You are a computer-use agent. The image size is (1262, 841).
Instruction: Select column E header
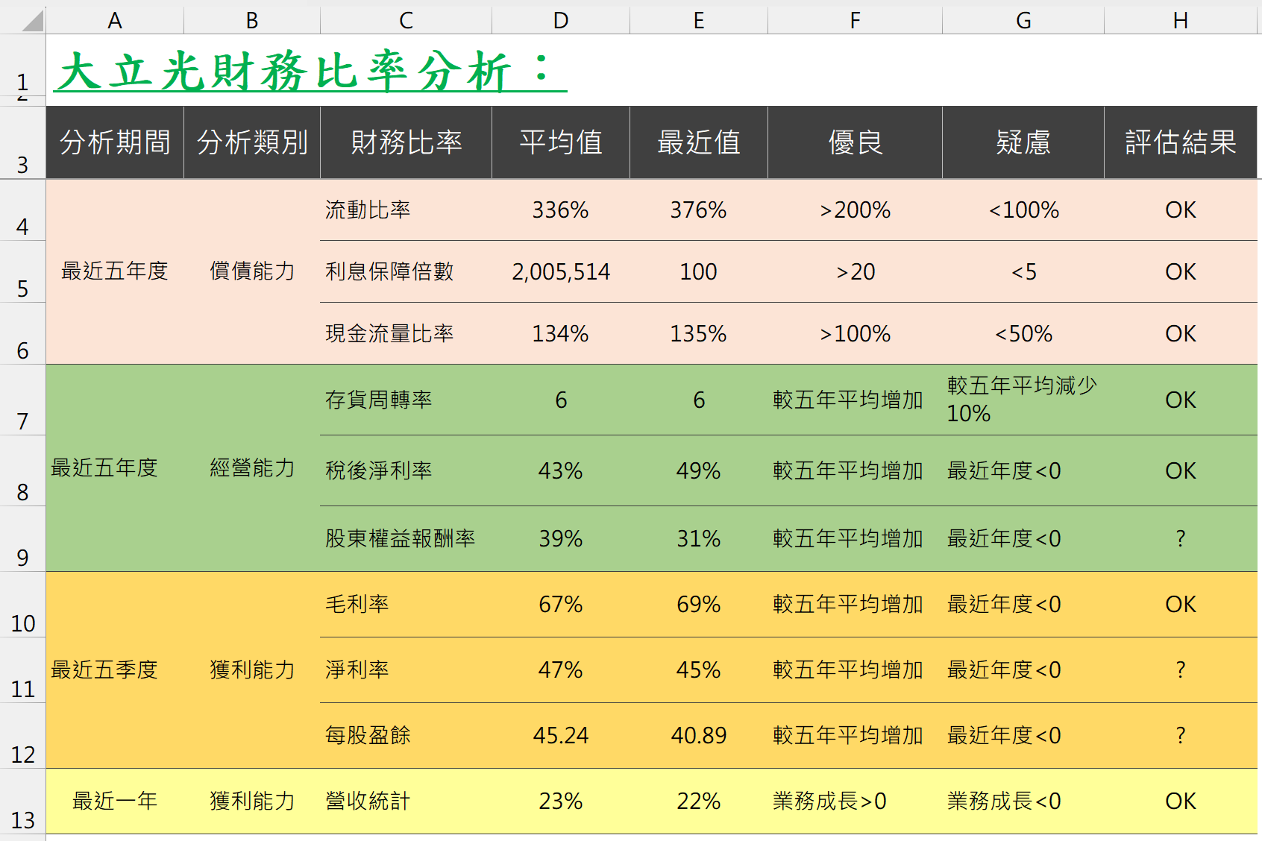tap(699, 20)
